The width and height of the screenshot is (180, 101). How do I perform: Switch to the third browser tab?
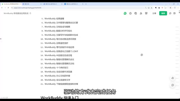pyautogui.click(x=53, y=4)
